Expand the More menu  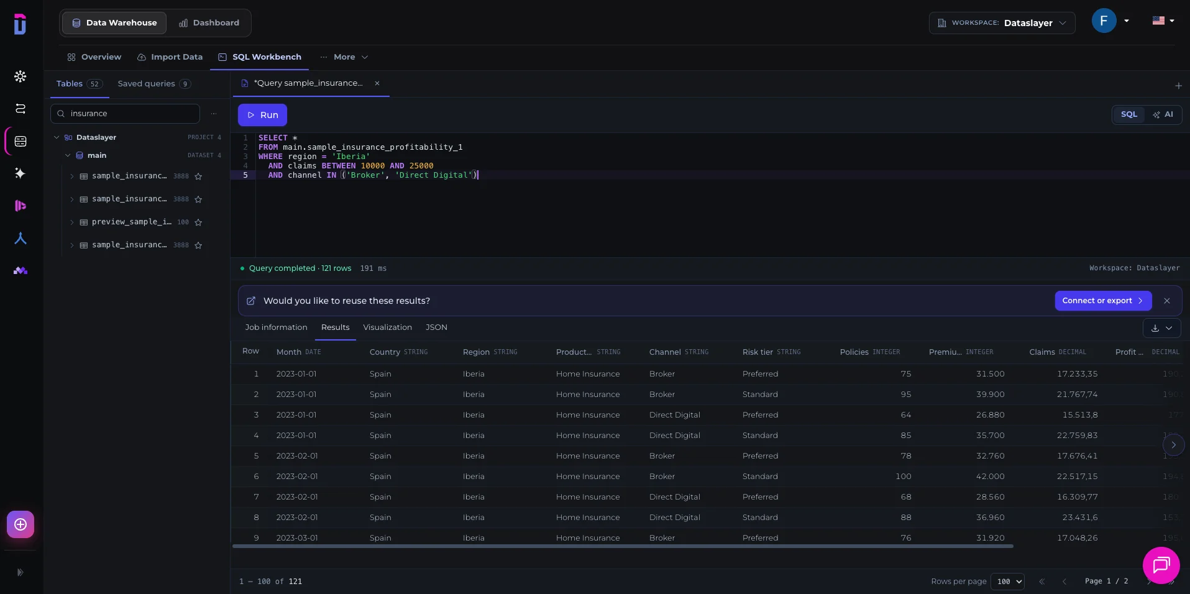pos(344,57)
